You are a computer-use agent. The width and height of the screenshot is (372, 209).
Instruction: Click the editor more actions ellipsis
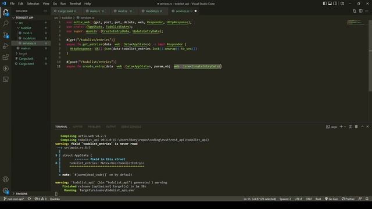coord(367,11)
